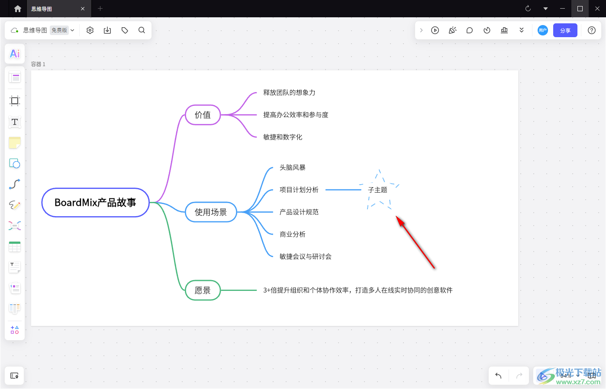Select the 子主题 star node
This screenshot has width=606, height=389.
(x=378, y=190)
